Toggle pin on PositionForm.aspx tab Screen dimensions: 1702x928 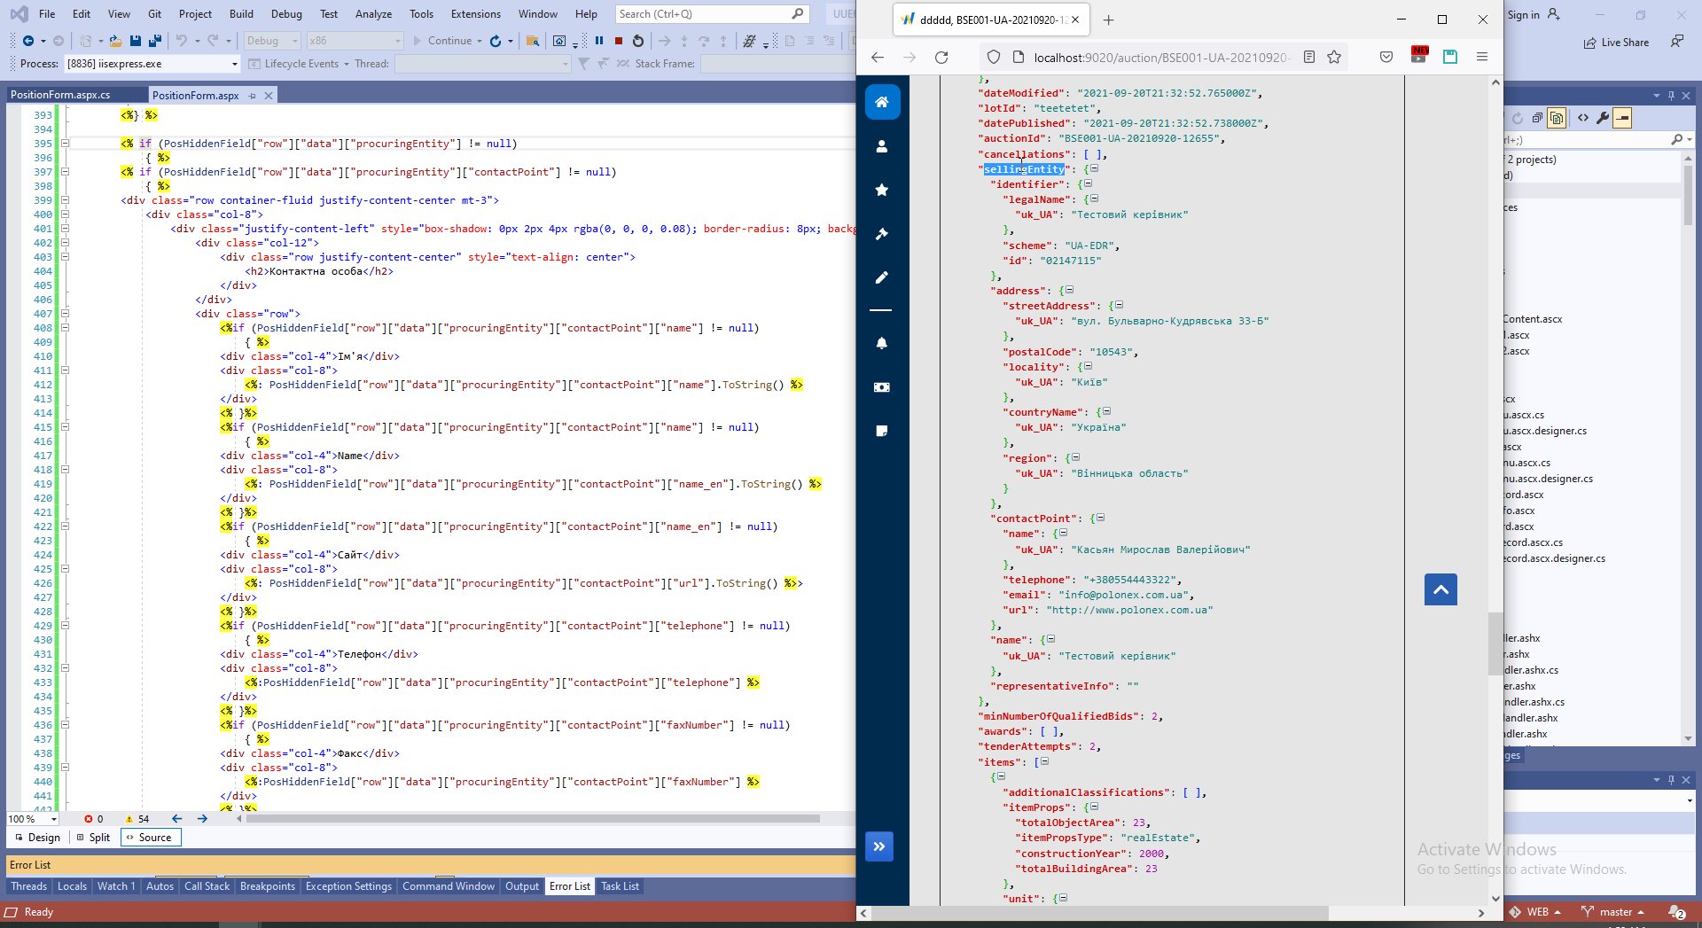(253, 96)
